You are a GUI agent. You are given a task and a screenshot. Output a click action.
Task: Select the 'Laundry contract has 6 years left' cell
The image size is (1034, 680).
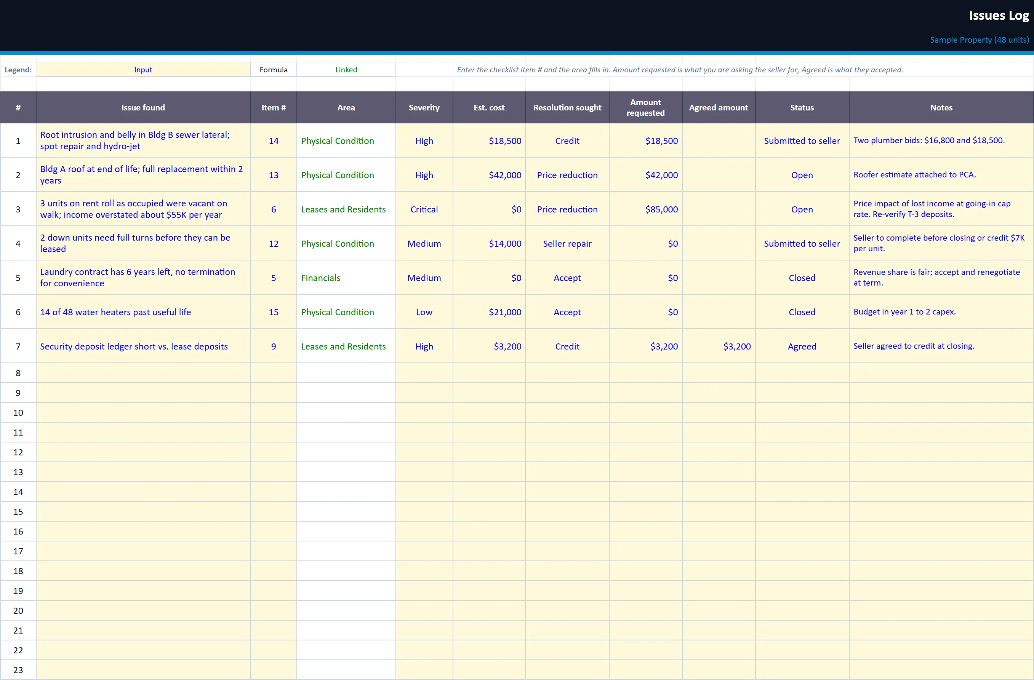[x=143, y=278]
